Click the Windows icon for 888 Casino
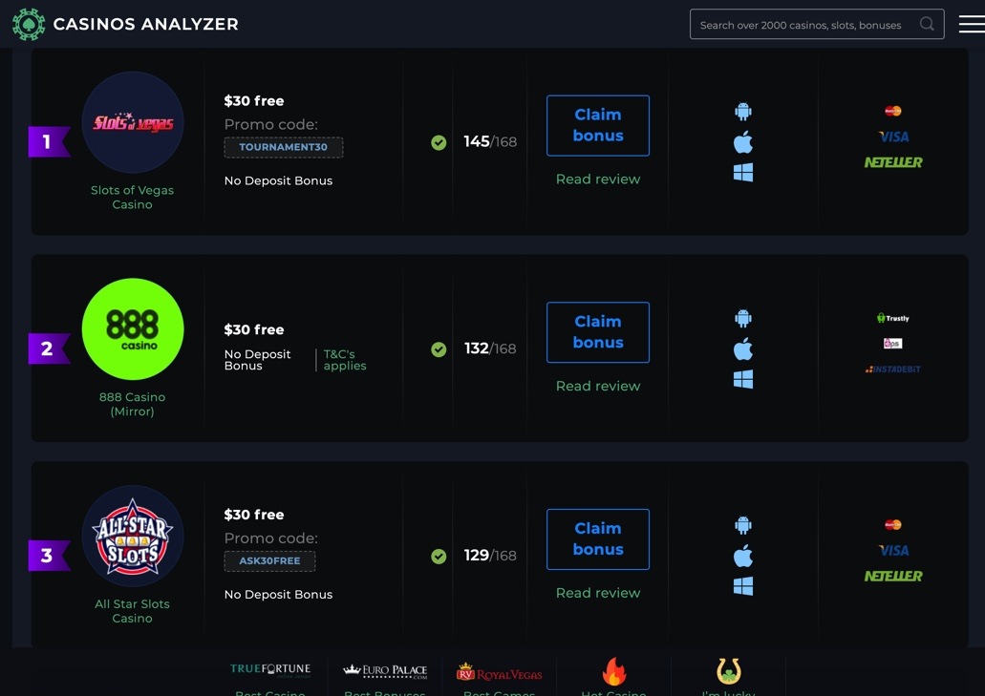Screen dimensions: 985x696 pos(743,379)
